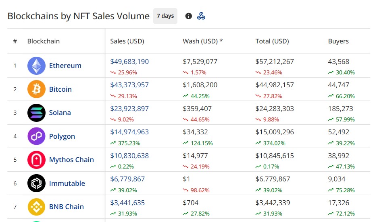Click the Immutable logo icon
The height and width of the screenshot is (222, 373).
(x=36, y=183)
